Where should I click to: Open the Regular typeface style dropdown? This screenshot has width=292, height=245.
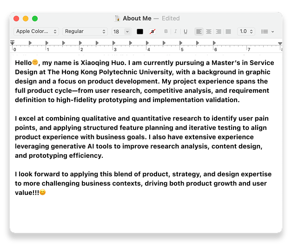coord(85,32)
